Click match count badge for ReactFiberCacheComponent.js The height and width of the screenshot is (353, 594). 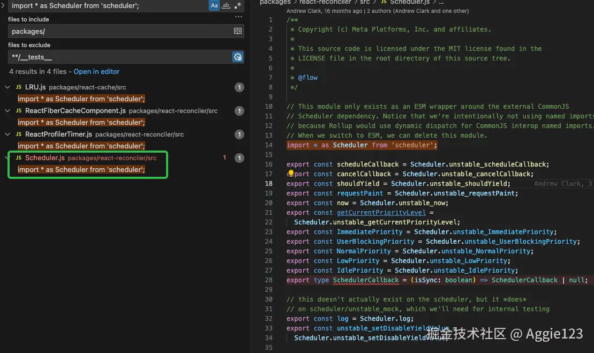tap(239, 111)
